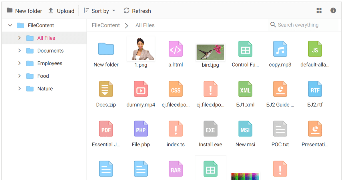Expand the Nature tree node
Viewport: 343px width, 180px height.
coord(19,89)
